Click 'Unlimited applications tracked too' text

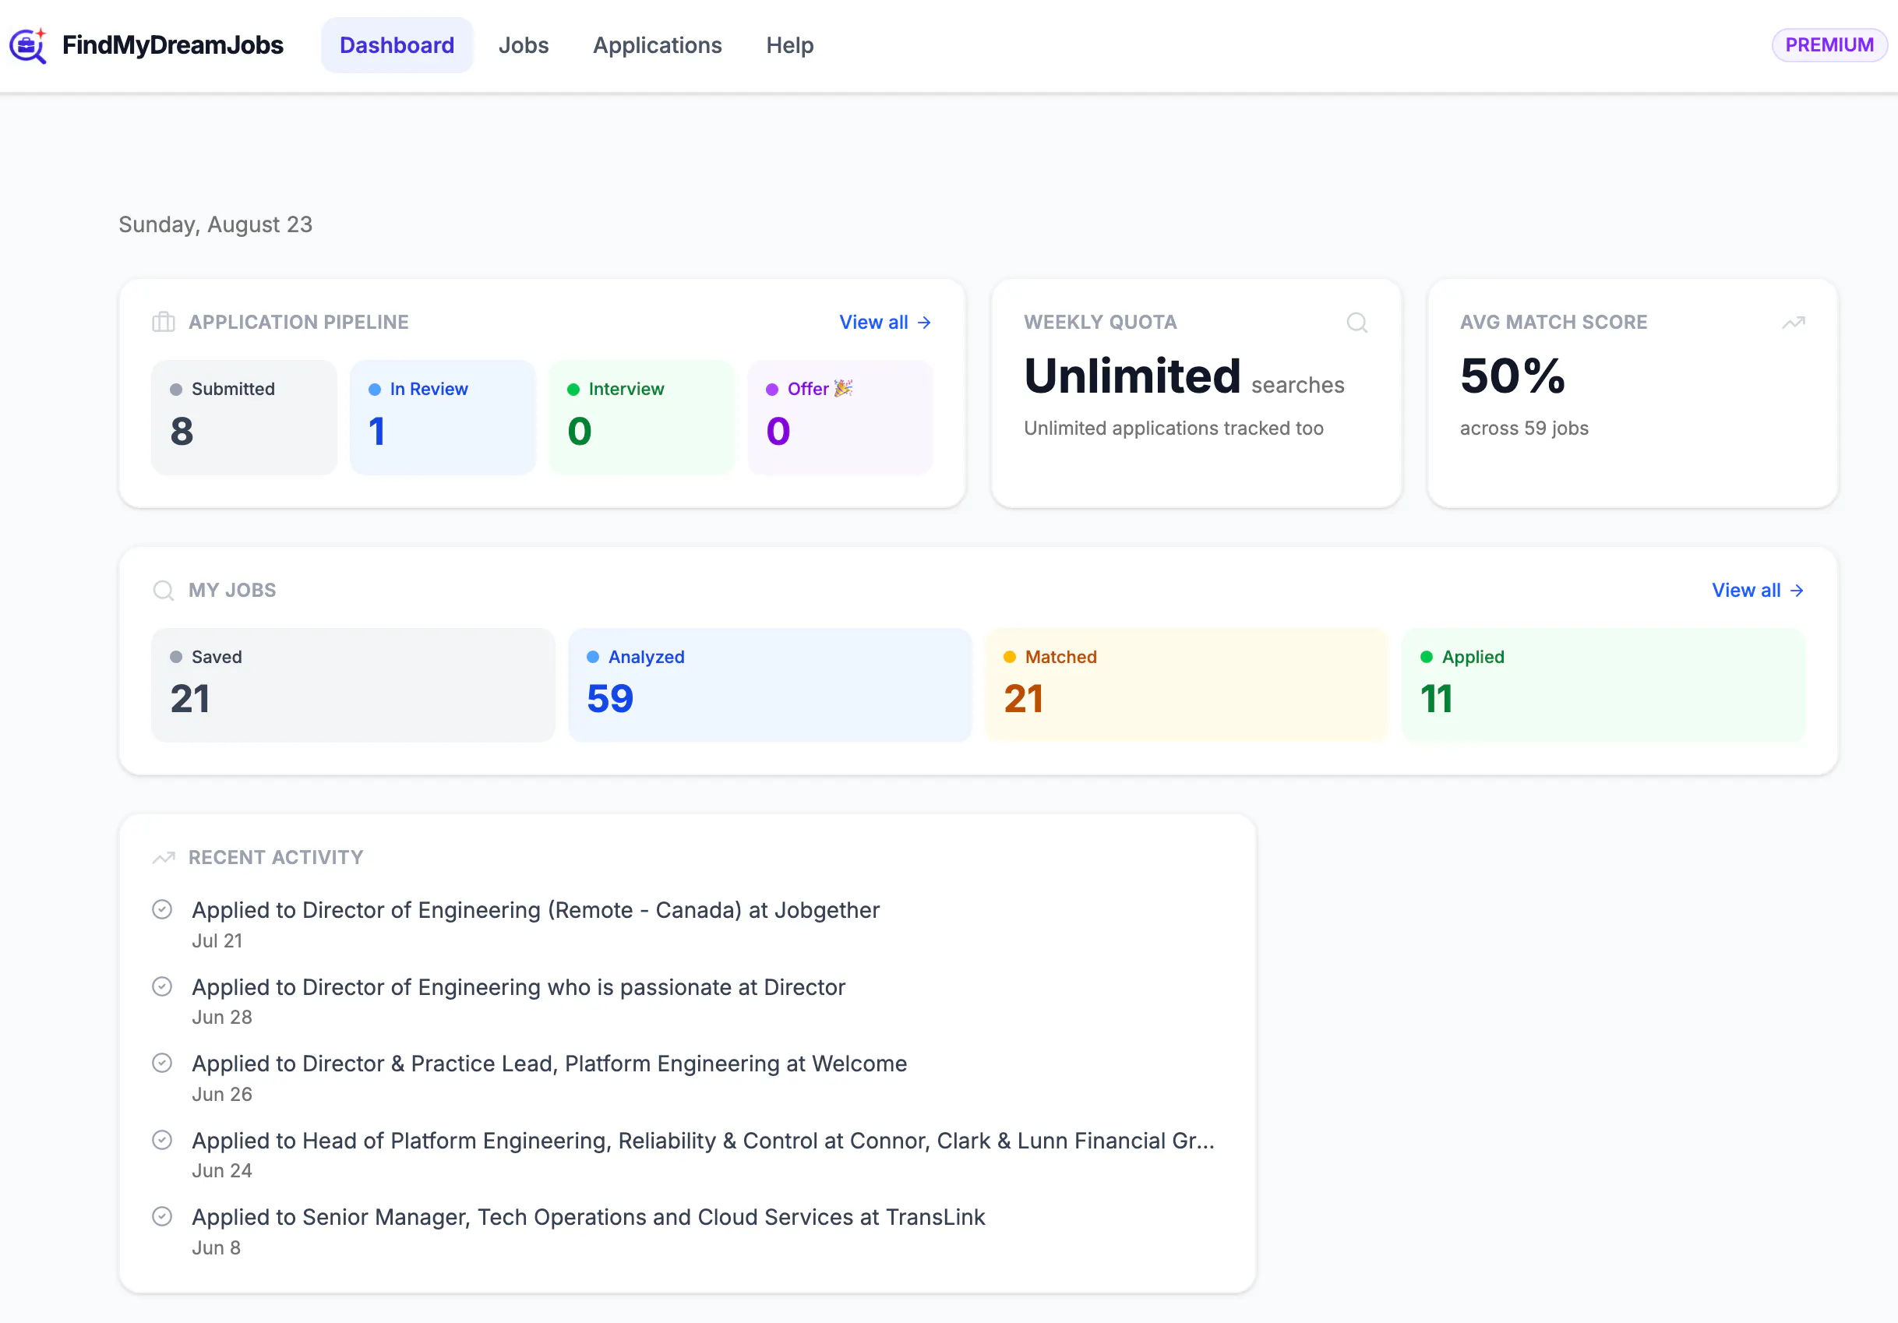pyautogui.click(x=1173, y=429)
